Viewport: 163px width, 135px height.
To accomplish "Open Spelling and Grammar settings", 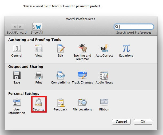I will point(82,49).
